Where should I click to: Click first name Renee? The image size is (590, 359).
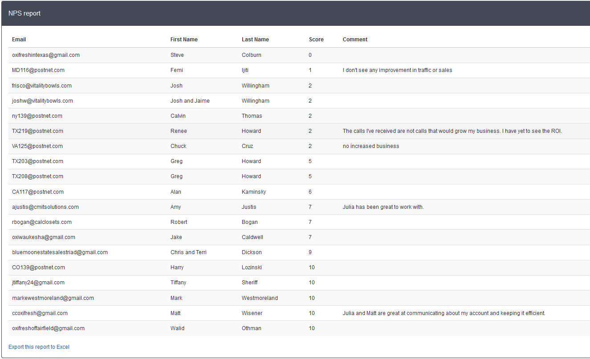179,131
